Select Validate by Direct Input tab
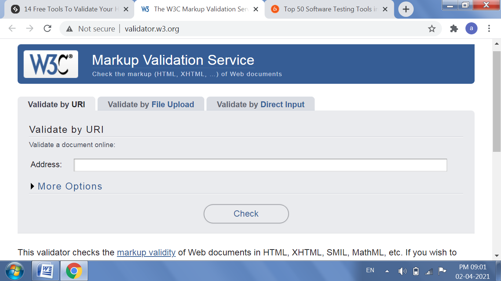Viewport: 501px width, 281px height. click(x=260, y=104)
